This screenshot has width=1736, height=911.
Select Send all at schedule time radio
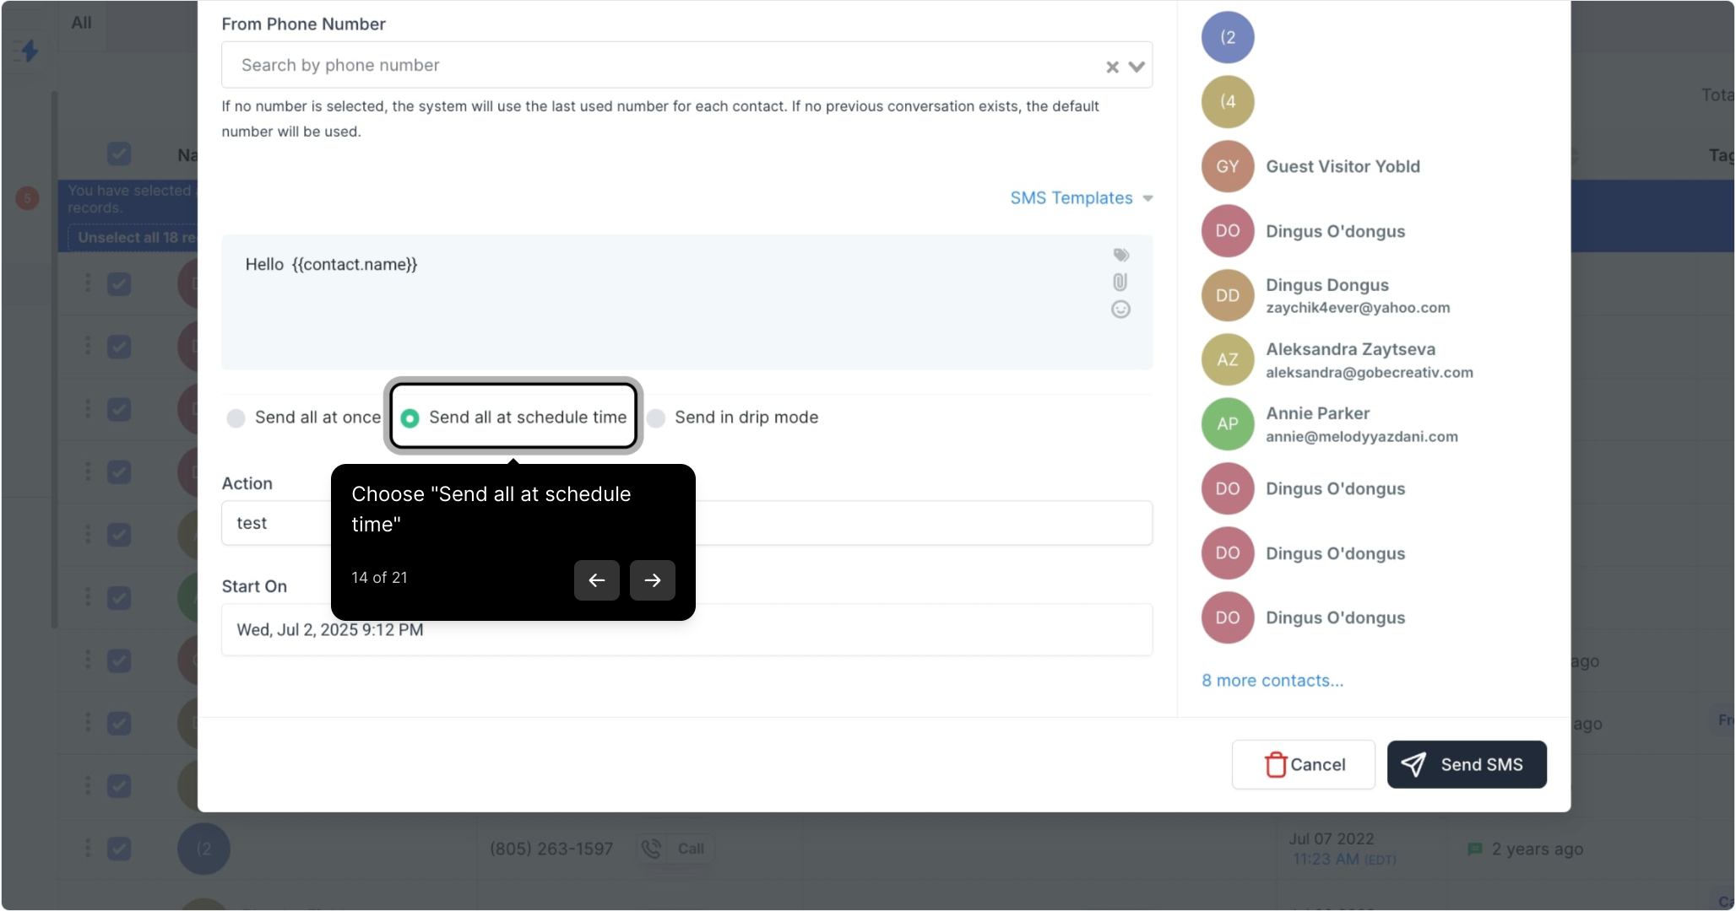pos(410,418)
